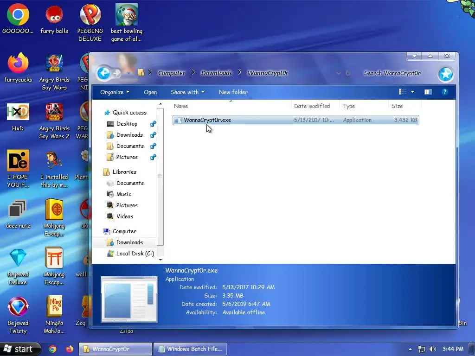
Task: Click the Forward arrow in Explorer
Action: 116,73
